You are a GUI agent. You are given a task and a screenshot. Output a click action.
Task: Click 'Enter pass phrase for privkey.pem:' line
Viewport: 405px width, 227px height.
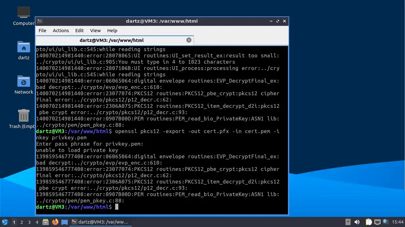click(x=90, y=144)
